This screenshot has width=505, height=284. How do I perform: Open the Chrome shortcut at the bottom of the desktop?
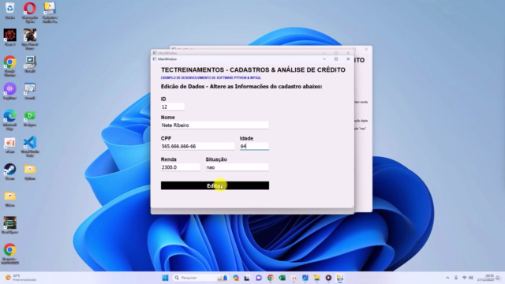(10, 254)
